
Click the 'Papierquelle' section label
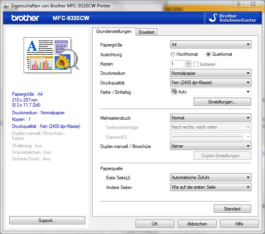(112, 169)
